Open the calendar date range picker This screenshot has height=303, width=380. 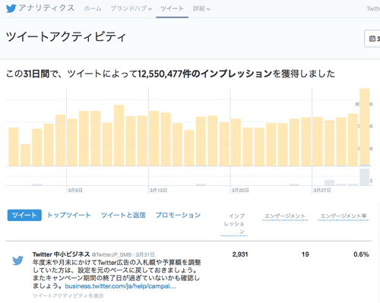coord(372,39)
